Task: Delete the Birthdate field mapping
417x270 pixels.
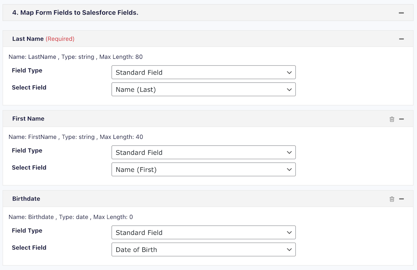Action: (392, 199)
